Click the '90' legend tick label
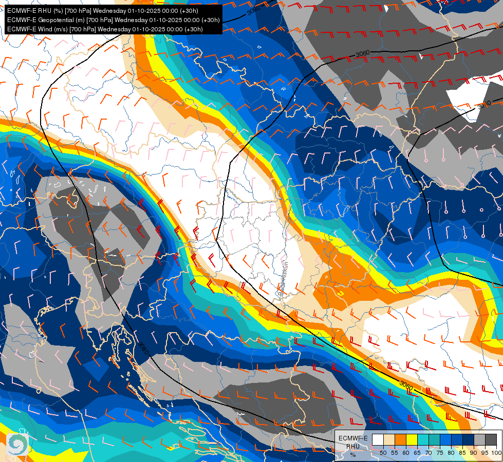The image size is (503, 462). pos(474,453)
